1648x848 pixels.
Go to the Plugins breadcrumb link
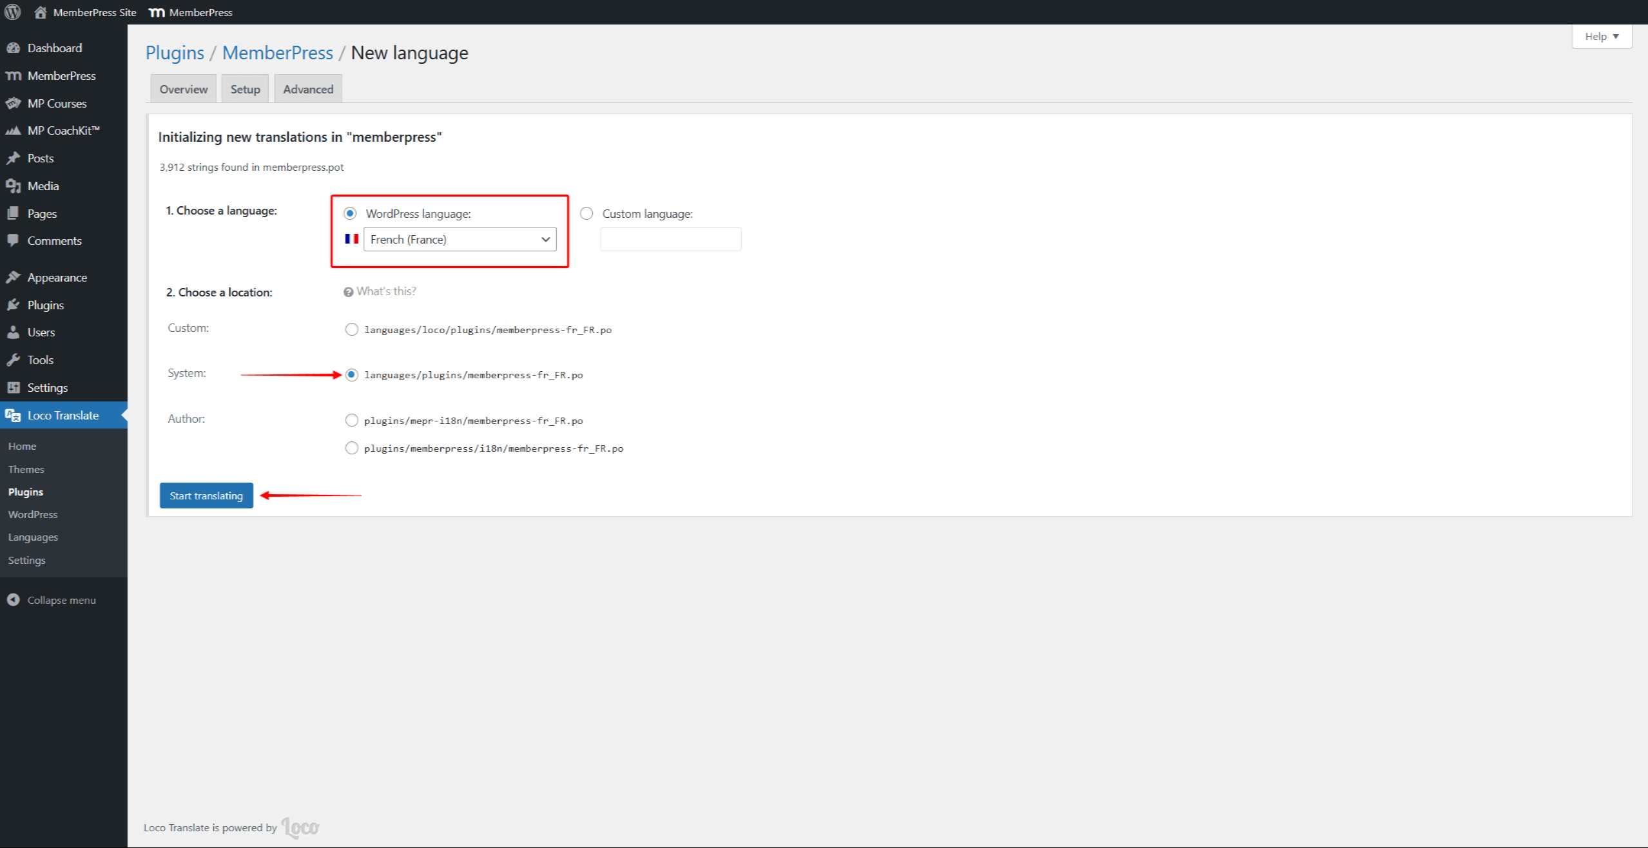pos(175,53)
